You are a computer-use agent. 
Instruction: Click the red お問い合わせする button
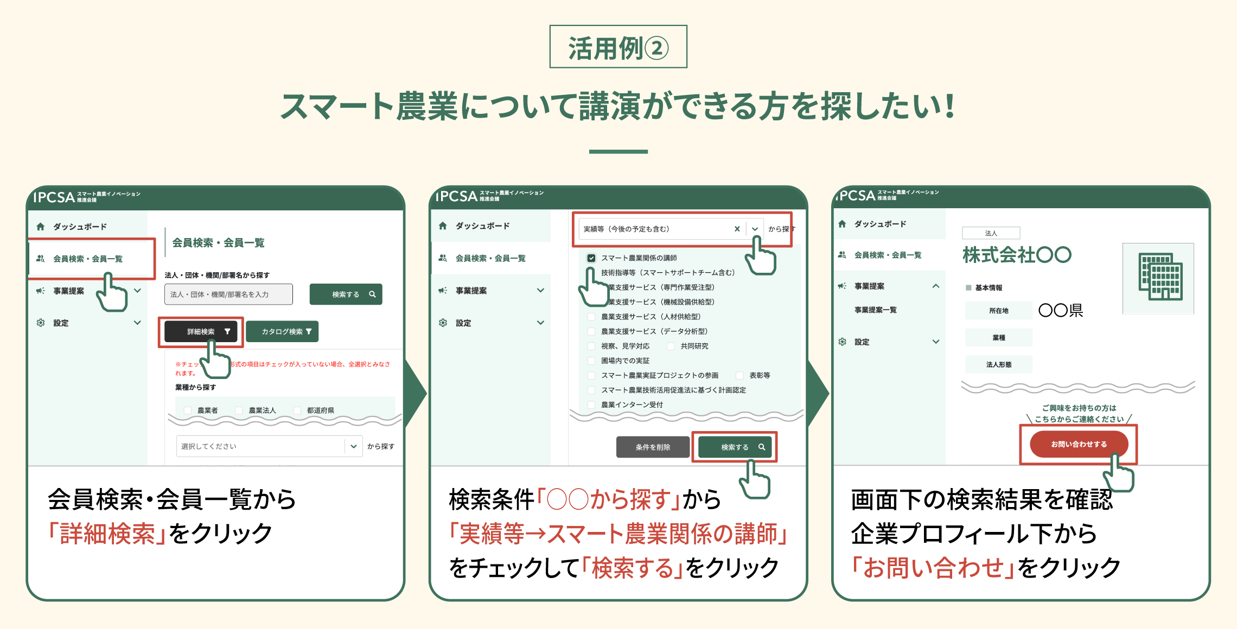(1079, 444)
